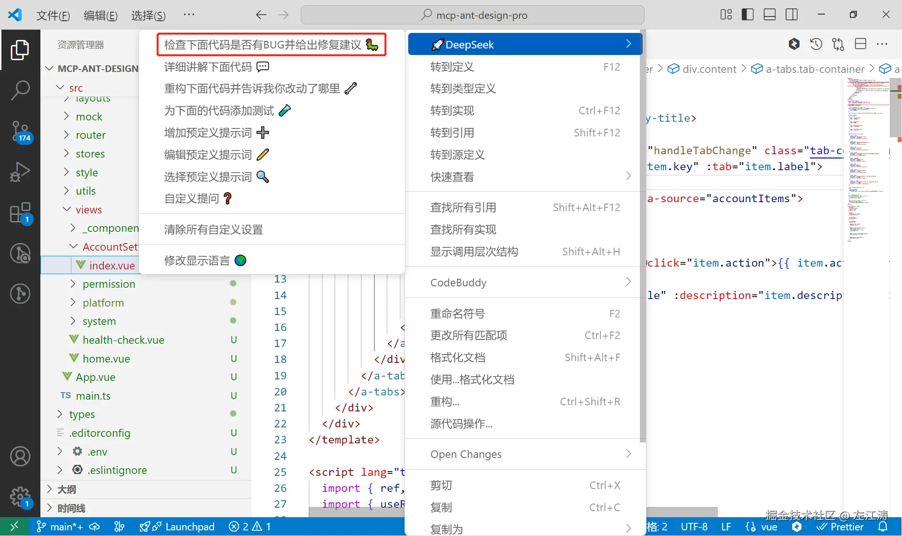Screen dimensions: 902x536
Task: Open the Run and Debug view
Action: [21, 172]
